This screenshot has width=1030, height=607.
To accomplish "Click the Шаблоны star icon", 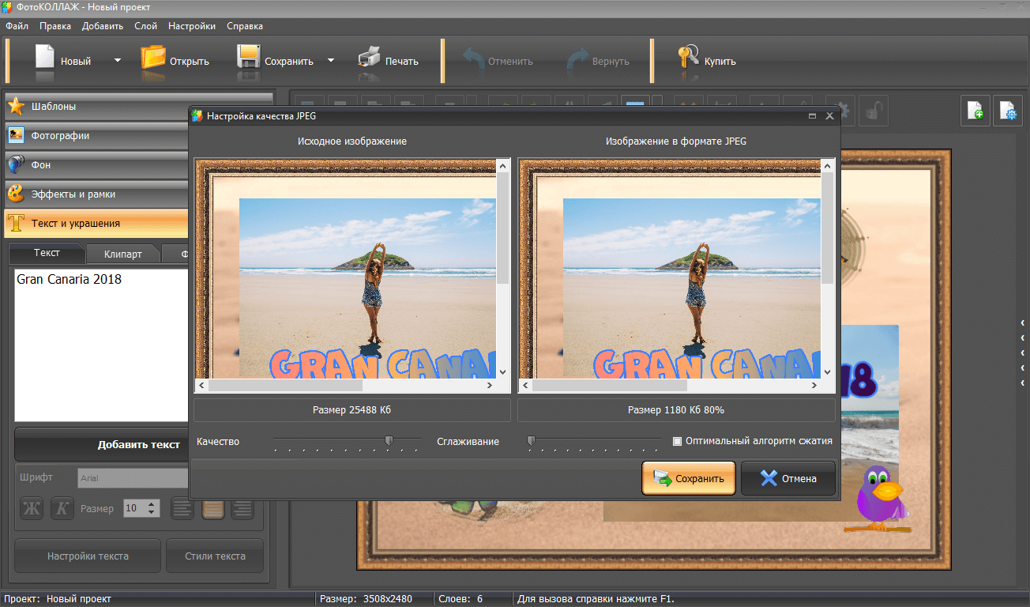I will point(16,107).
